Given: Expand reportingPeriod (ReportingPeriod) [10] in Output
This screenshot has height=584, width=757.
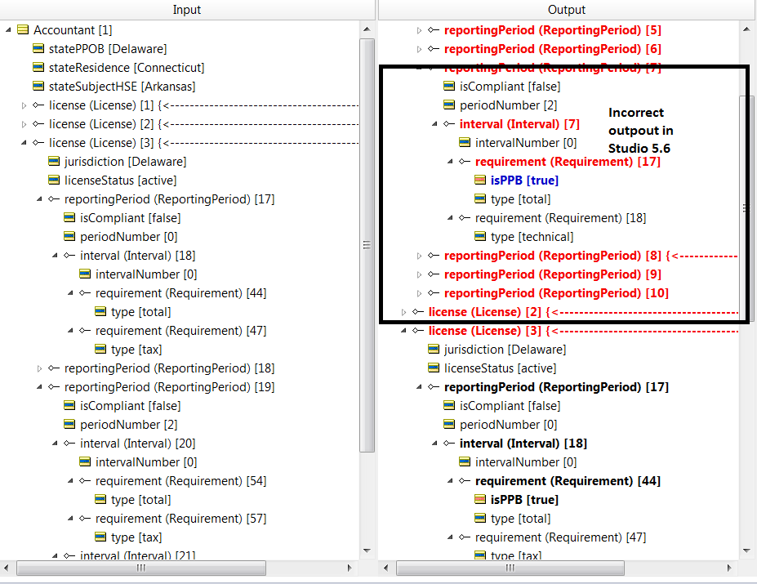Looking at the screenshot, I should click(419, 293).
